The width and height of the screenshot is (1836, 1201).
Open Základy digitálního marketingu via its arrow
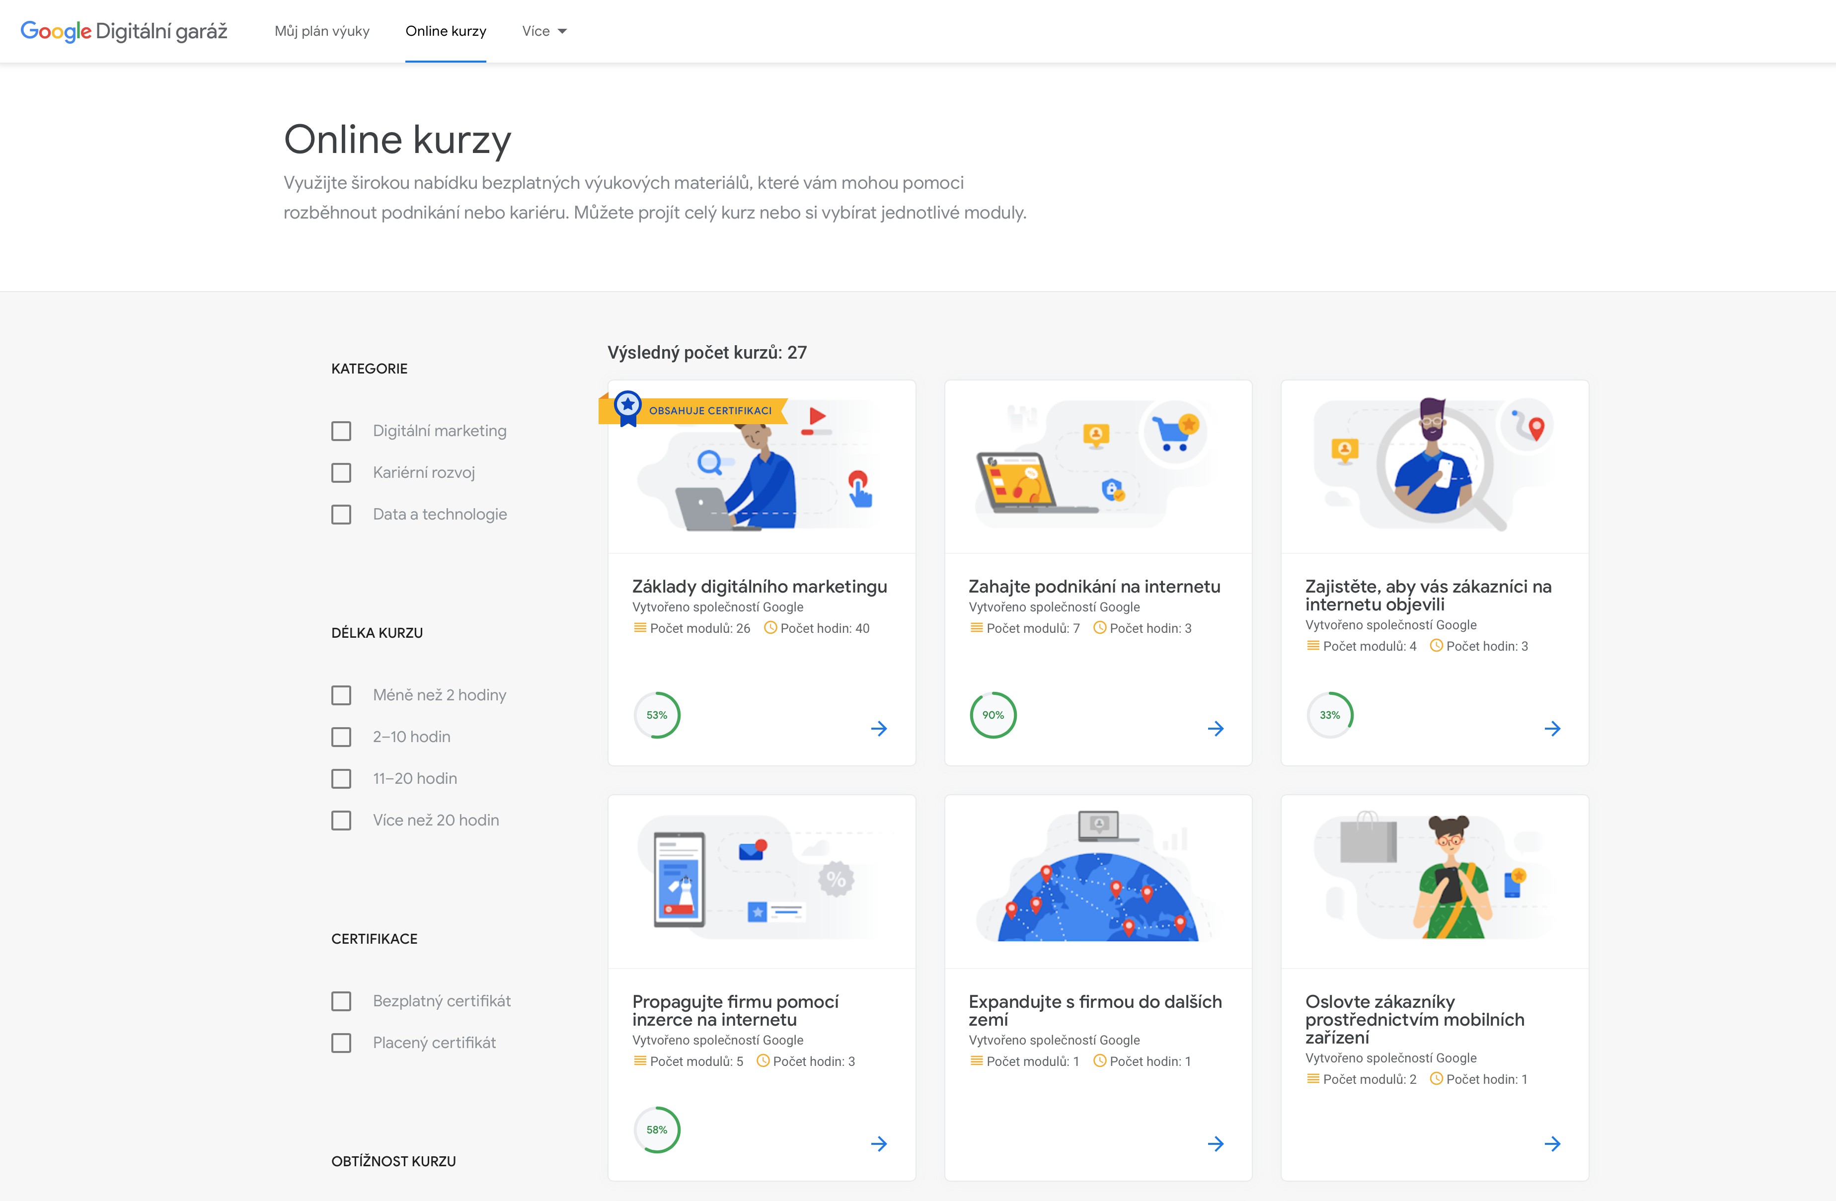(879, 728)
